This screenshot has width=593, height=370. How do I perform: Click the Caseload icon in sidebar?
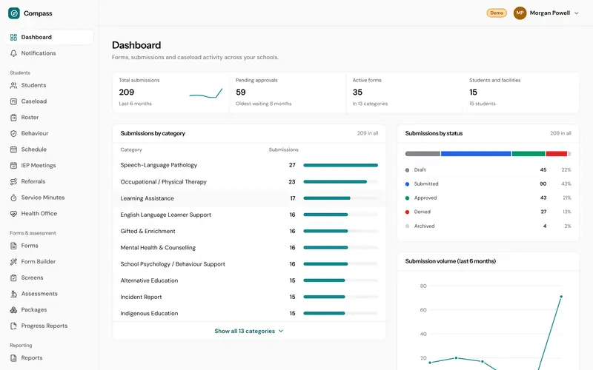click(x=13, y=101)
